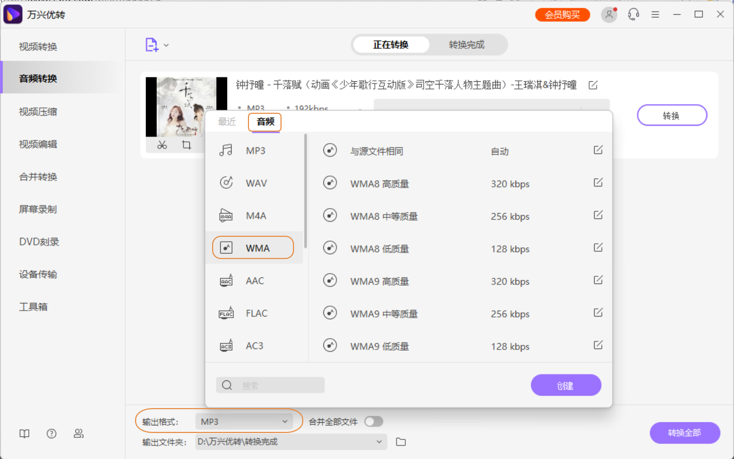Select the AC3 format icon
This screenshot has width=734, height=459.
[x=227, y=345]
